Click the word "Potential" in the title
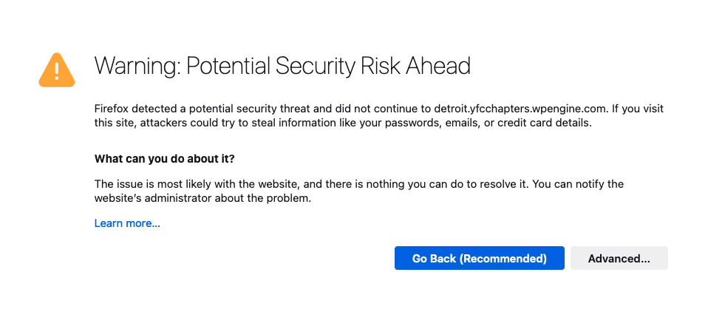Image resolution: width=725 pixels, height=329 pixels. click(228, 67)
